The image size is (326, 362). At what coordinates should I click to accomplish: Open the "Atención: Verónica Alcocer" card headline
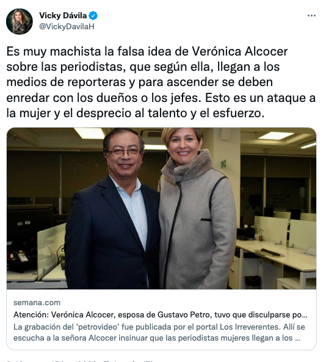click(160, 314)
